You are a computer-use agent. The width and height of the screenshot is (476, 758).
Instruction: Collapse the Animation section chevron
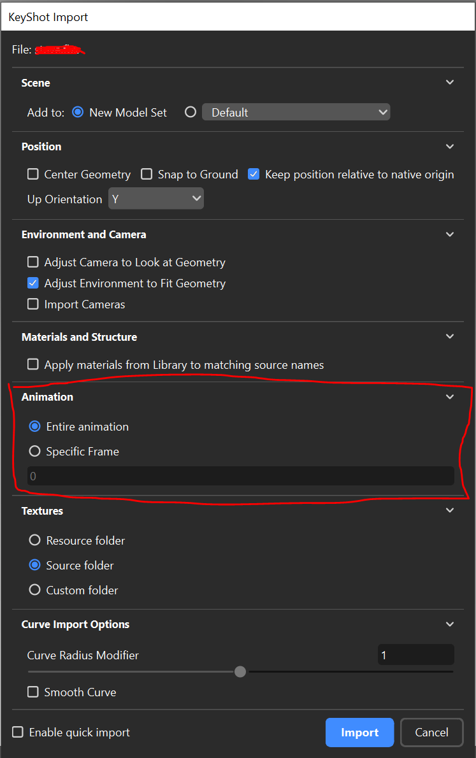pos(450,397)
